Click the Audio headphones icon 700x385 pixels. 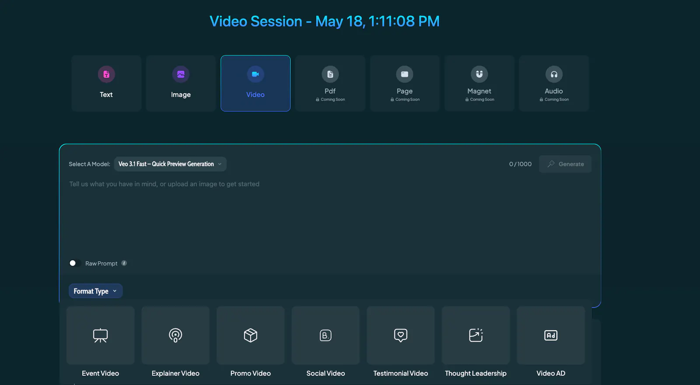coord(554,74)
